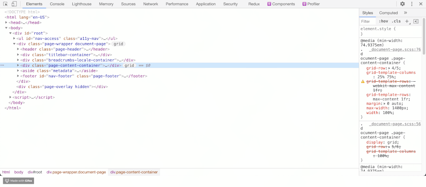The height and width of the screenshot is (187, 426).
Task: Toggle the device toolbar icon
Action: point(14,4)
